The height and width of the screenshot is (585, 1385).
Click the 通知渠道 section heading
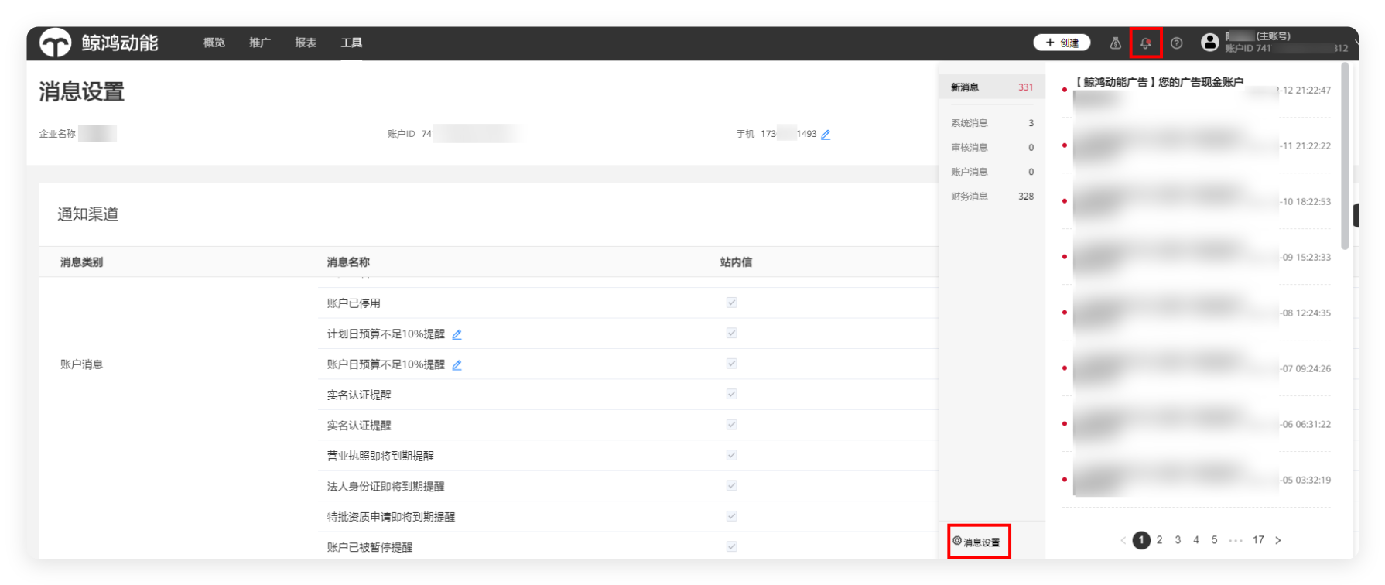pyautogui.click(x=87, y=214)
